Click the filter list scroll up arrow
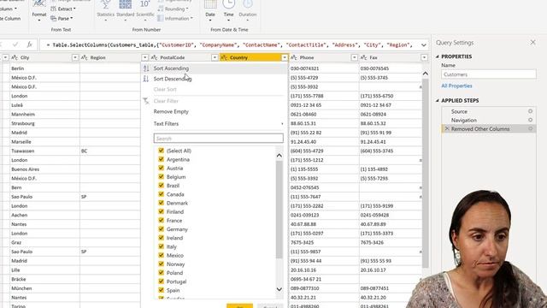The image size is (547, 308). click(x=279, y=156)
